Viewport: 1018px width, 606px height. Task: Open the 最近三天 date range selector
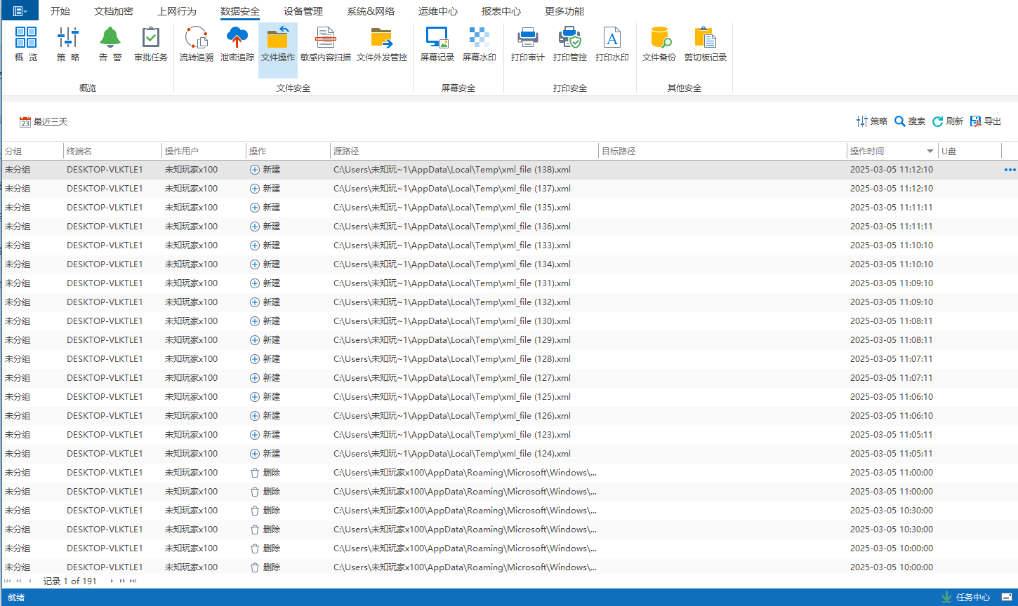pyautogui.click(x=44, y=122)
